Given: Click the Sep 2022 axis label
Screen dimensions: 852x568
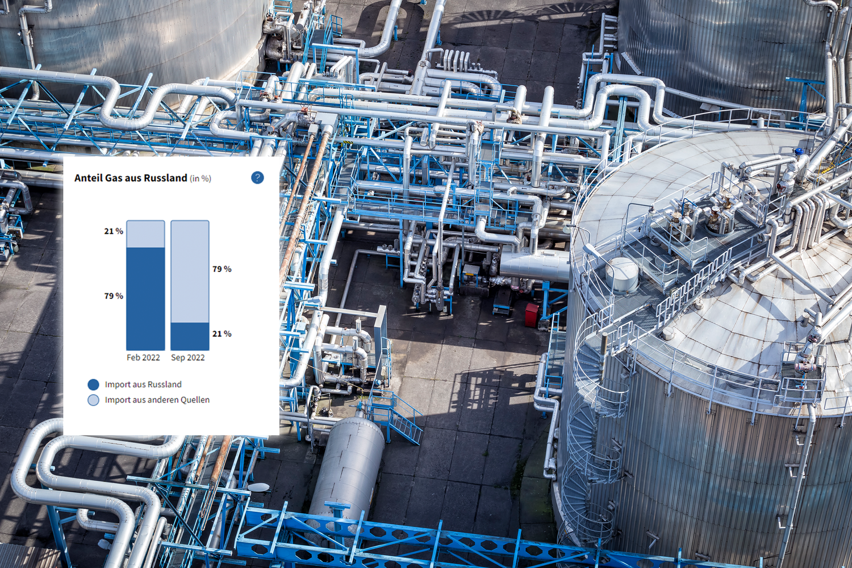Looking at the screenshot, I should 188,357.
